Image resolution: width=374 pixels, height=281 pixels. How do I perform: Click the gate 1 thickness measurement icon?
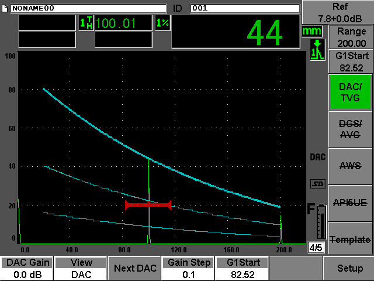85,23
